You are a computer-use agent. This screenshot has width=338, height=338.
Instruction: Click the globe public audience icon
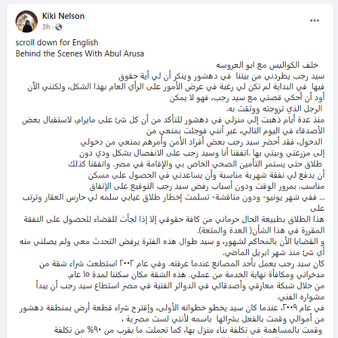[x=59, y=27]
